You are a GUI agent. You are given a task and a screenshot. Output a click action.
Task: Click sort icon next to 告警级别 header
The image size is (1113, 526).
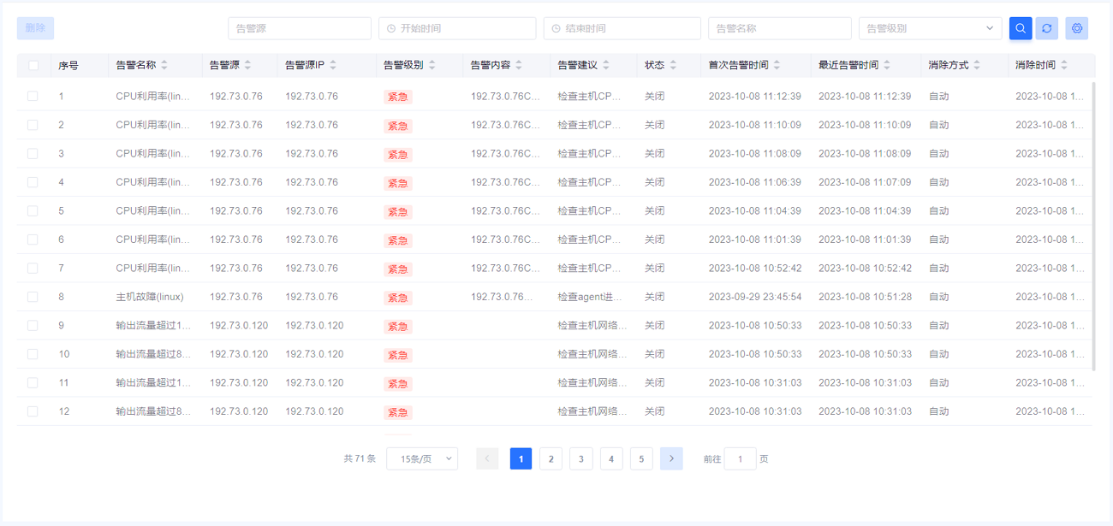432,65
